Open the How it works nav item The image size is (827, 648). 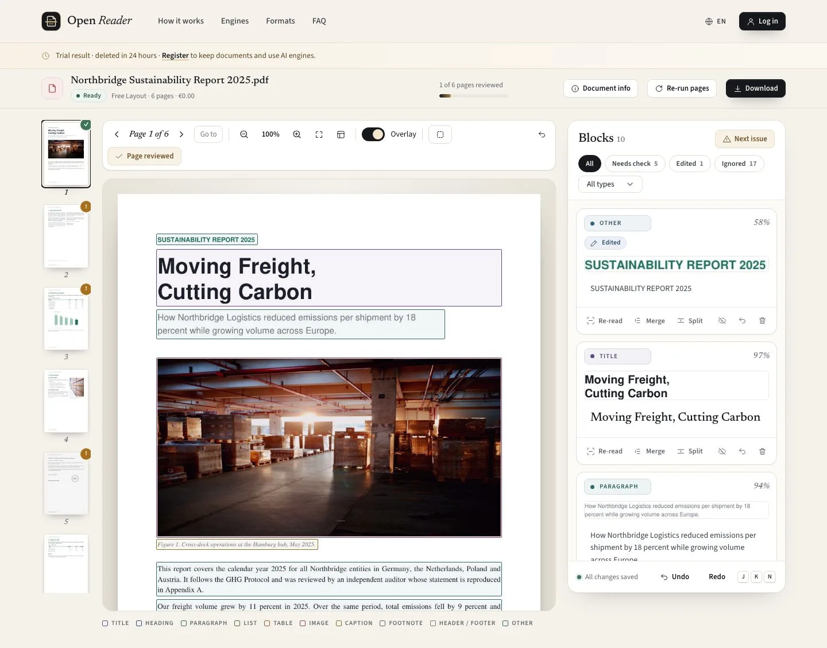(181, 21)
